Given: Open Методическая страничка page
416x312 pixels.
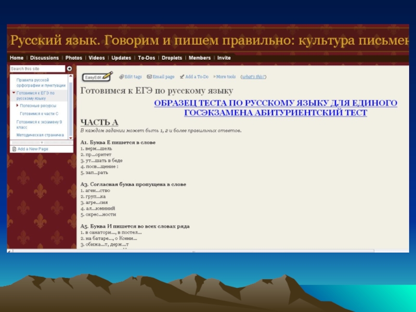Looking at the screenshot, I should click(40, 135).
